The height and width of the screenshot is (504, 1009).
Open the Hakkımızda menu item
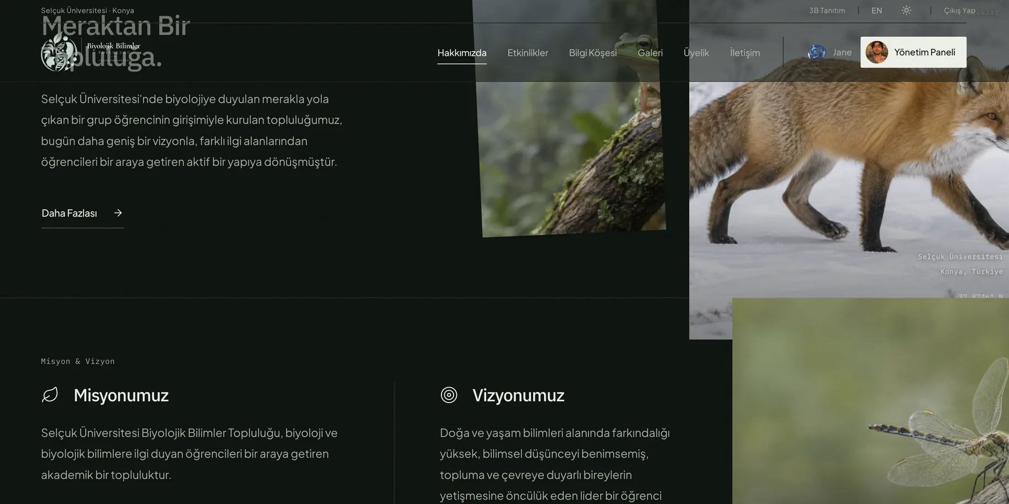(462, 53)
